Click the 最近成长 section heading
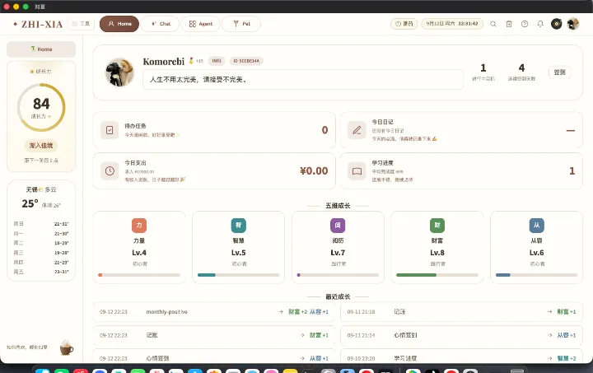 (x=338, y=297)
